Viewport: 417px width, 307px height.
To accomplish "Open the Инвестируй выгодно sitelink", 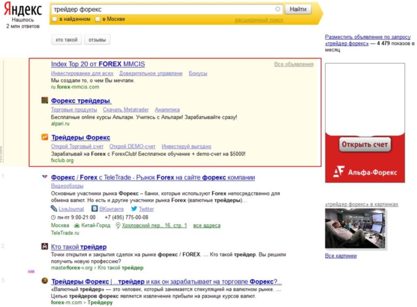I will point(187,147).
